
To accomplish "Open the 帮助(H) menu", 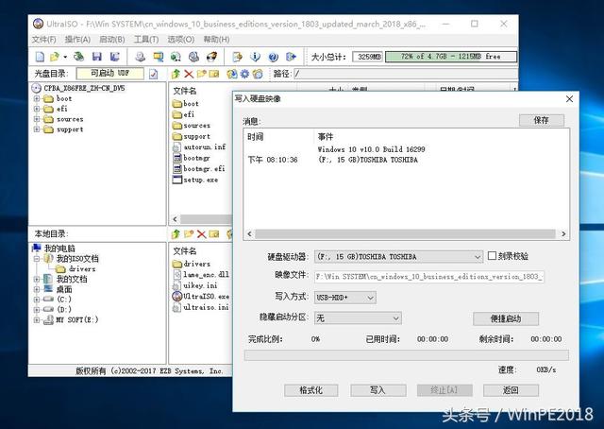I will tap(216, 40).
